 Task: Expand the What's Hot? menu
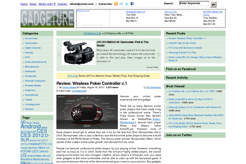[x=47, y=4]
